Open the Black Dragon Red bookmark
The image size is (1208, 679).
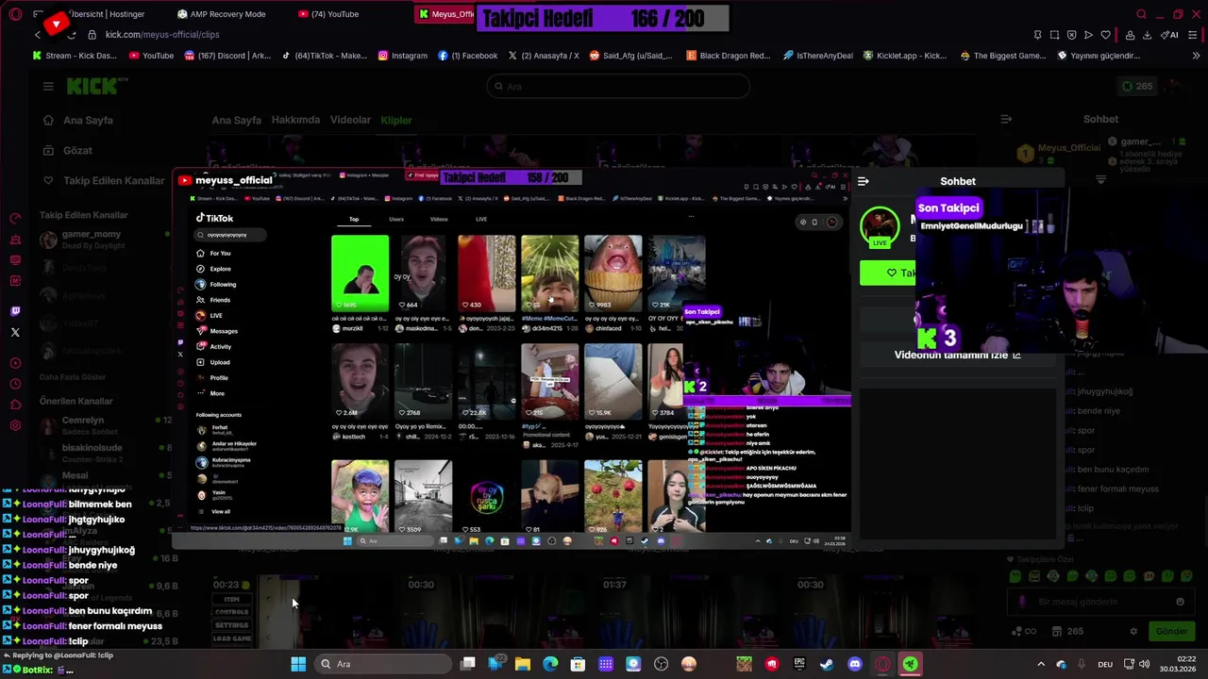click(x=729, y=56)
